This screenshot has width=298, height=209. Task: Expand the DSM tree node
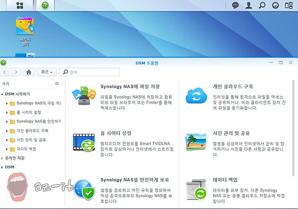[2, 167]
